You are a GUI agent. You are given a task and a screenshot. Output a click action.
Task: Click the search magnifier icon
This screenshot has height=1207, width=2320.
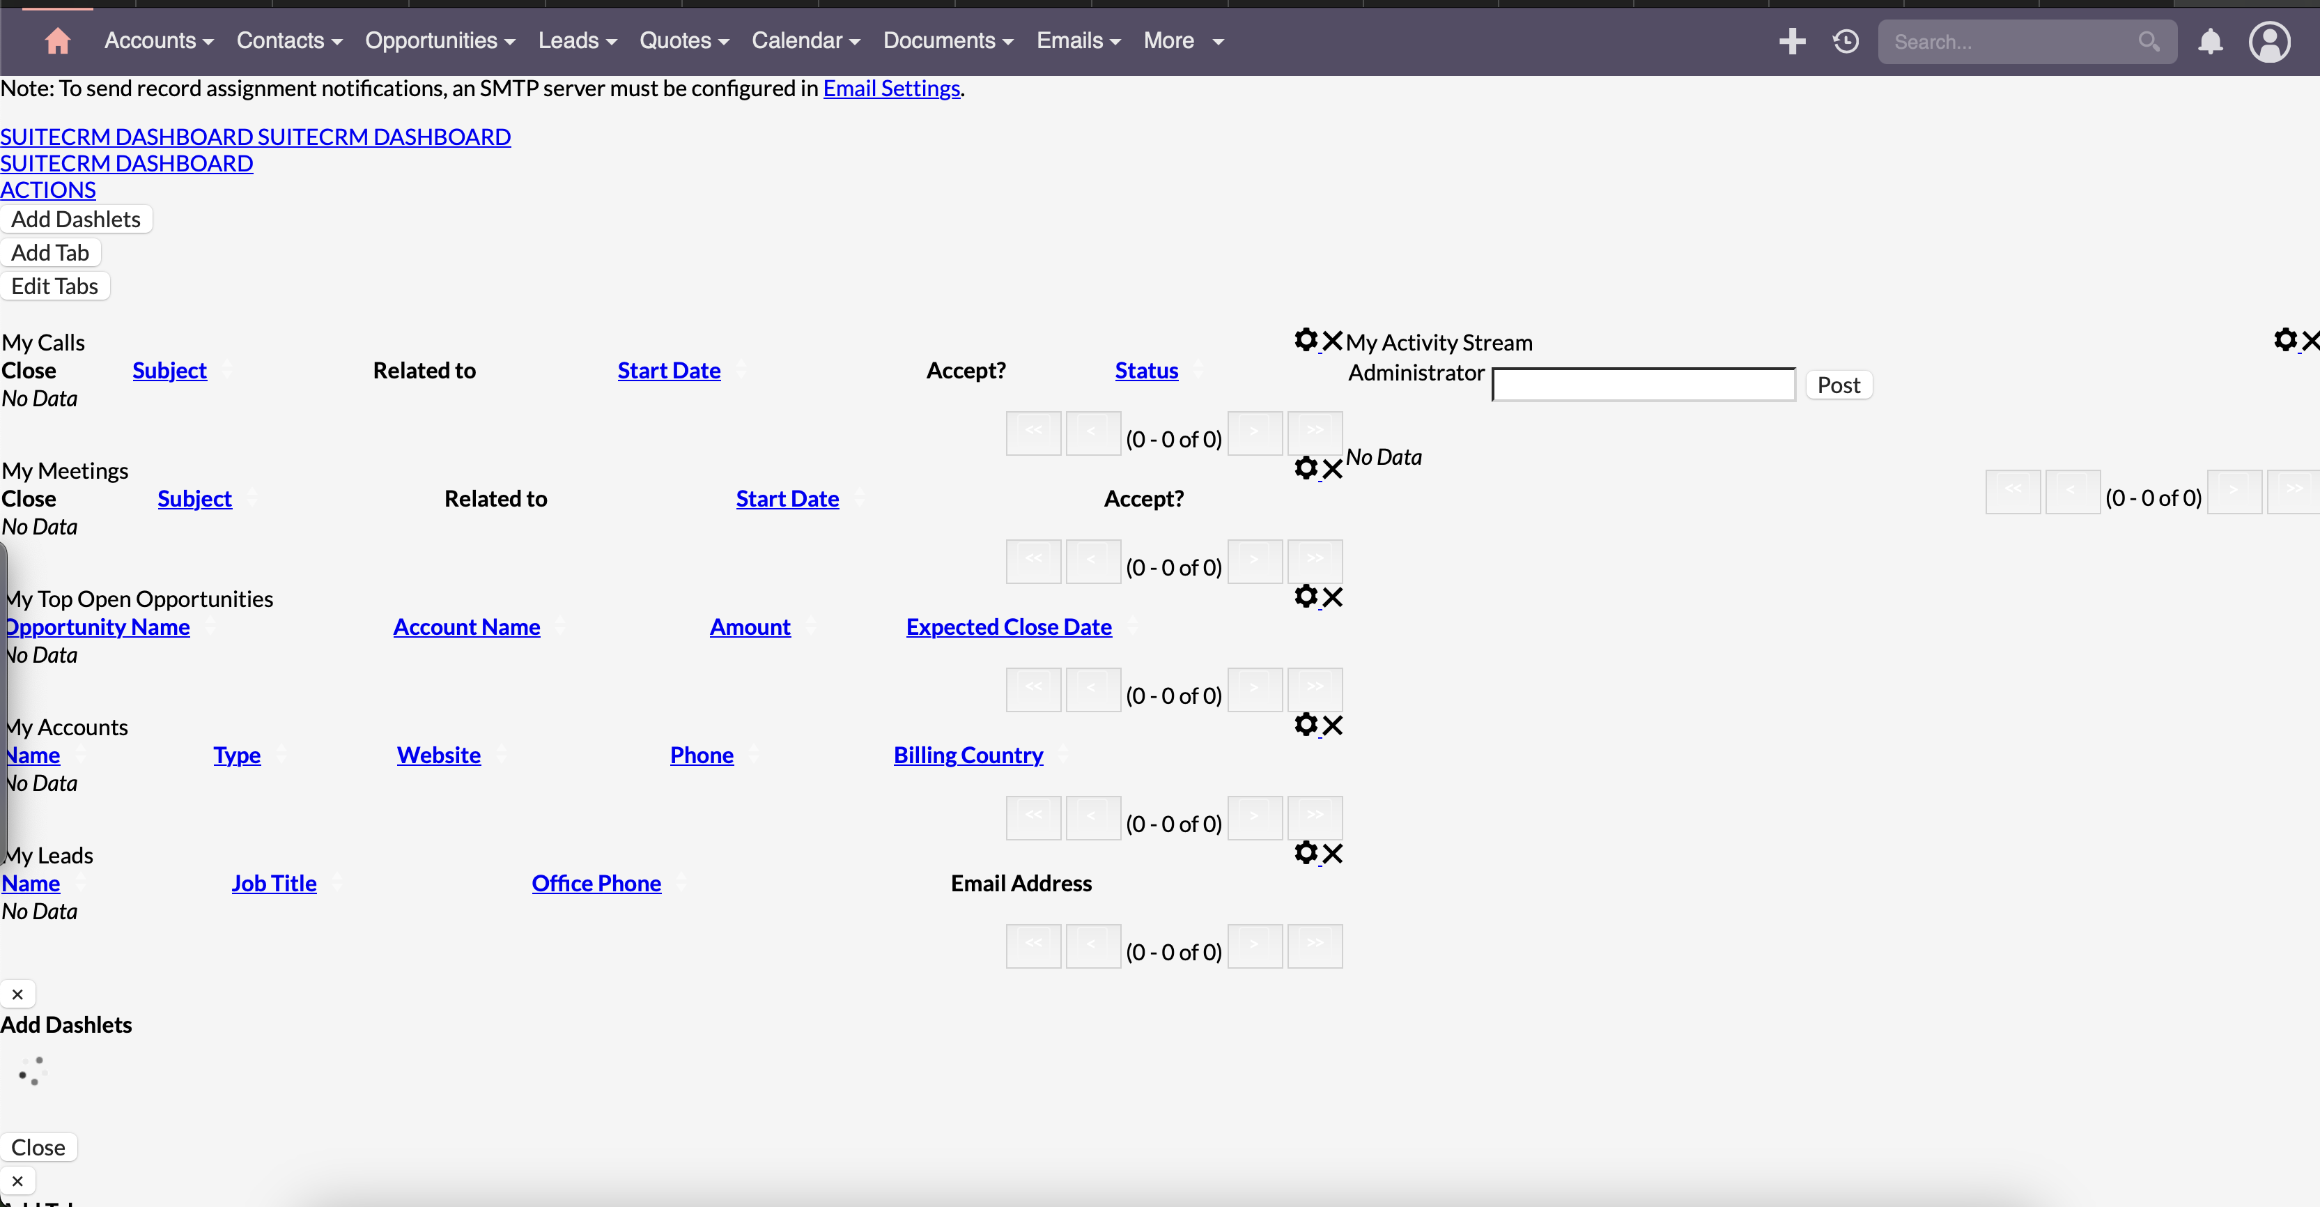coord(2149,41)
